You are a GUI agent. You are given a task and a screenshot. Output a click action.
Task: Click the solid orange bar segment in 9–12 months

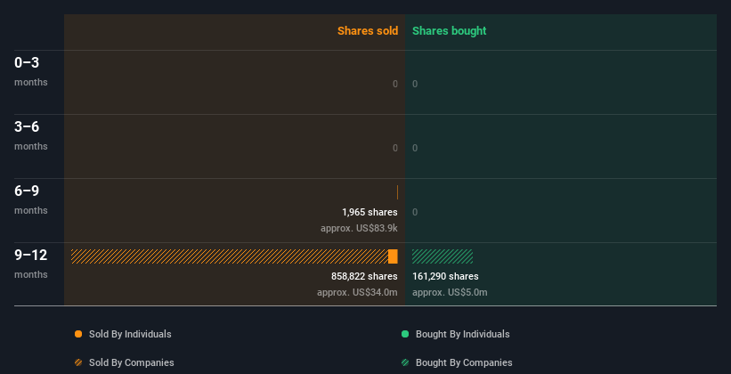pos(393,256)
